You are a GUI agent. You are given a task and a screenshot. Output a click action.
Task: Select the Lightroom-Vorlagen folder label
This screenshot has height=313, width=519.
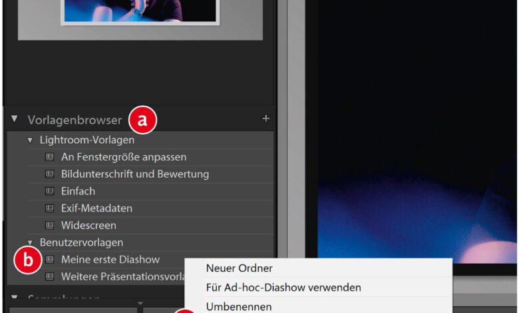(86, 141)
